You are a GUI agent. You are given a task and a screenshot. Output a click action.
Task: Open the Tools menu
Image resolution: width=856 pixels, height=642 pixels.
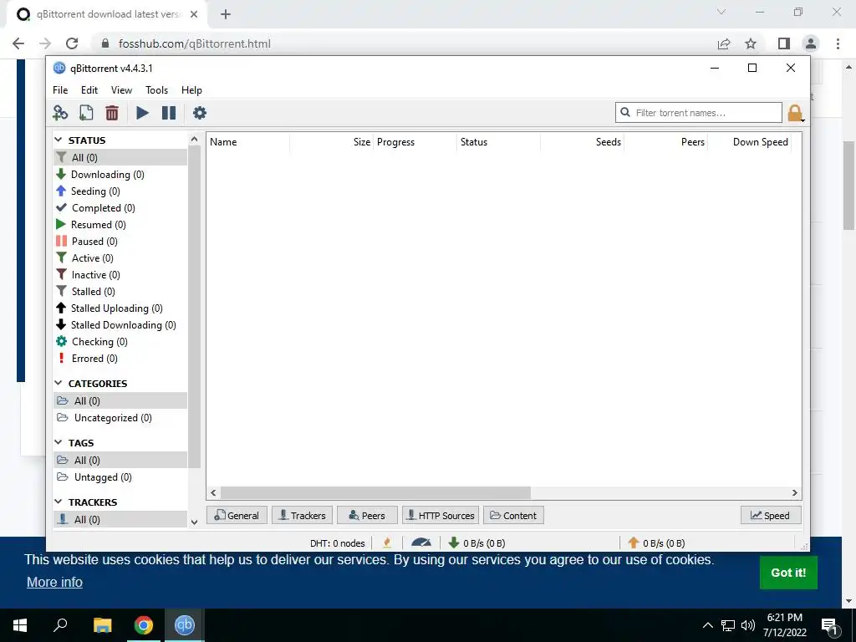[x=156, y=90]
